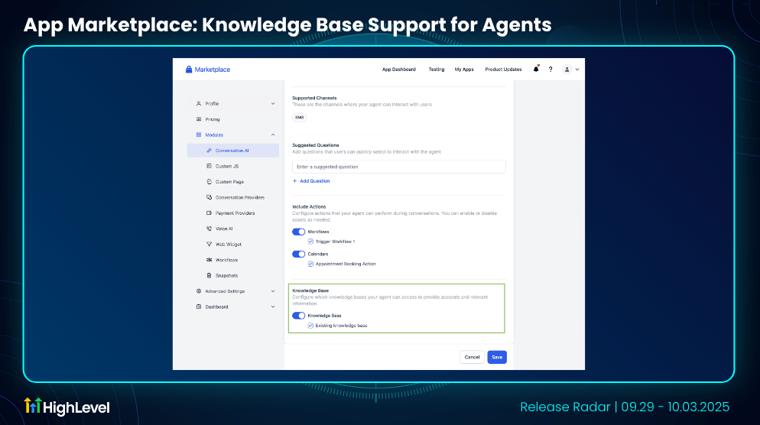Click the Profile person icon in sidebar
The width and height of the screenshot is (760, 425).
click(x=199, y=104)
